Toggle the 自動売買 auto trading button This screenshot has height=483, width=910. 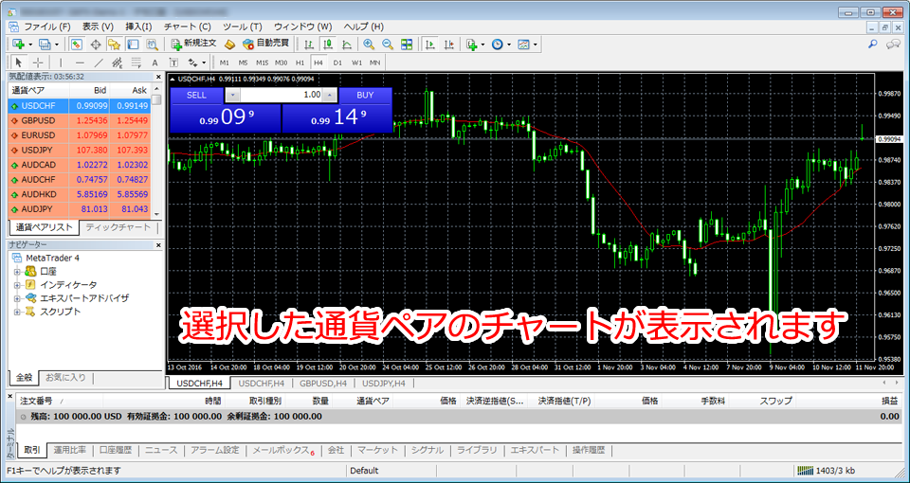[265, 45]
